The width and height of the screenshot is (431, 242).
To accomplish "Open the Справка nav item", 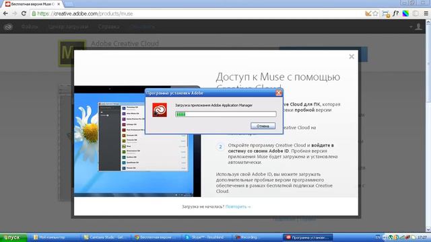I will [109, 27].
